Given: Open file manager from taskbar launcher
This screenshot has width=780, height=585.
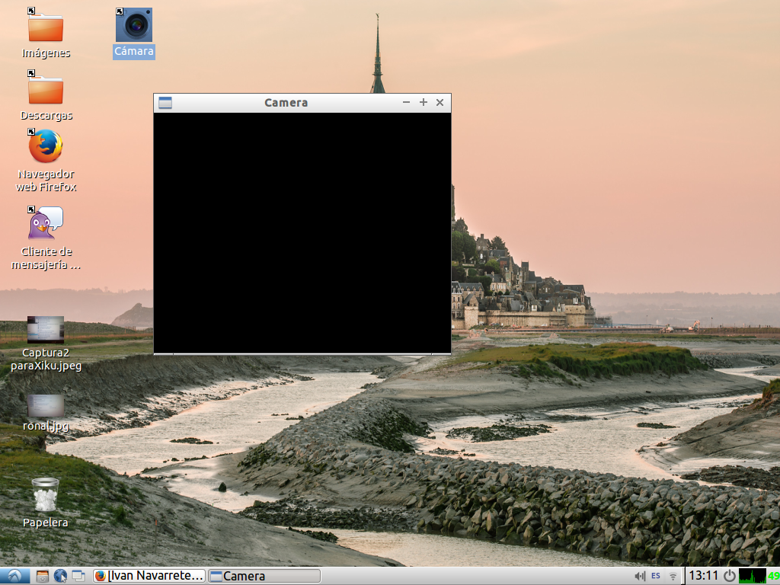Looking at the screenshot, I should [43, 576].
